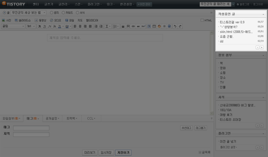
Task: Insert a special character (※ icon)
Action: pos(164,26)
